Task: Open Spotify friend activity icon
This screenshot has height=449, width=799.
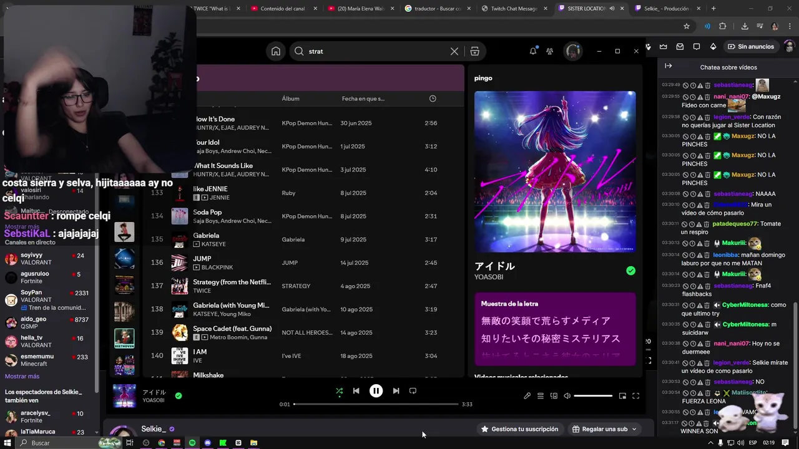Action: [x=550, y=51]
